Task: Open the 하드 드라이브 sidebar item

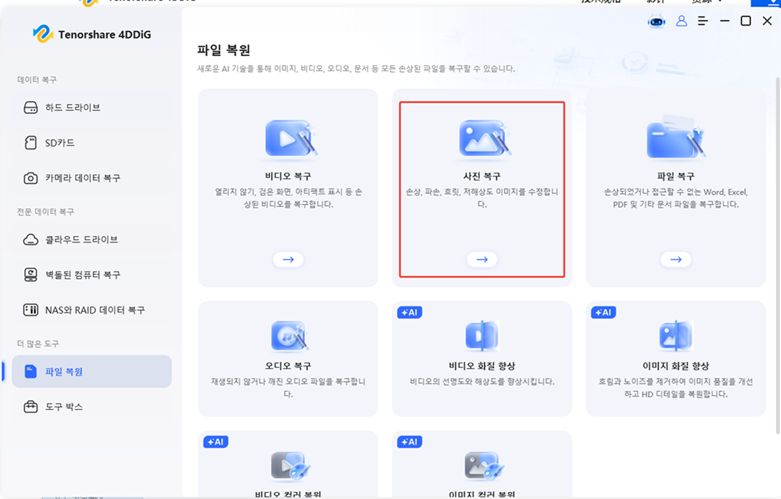Action: 92,107
